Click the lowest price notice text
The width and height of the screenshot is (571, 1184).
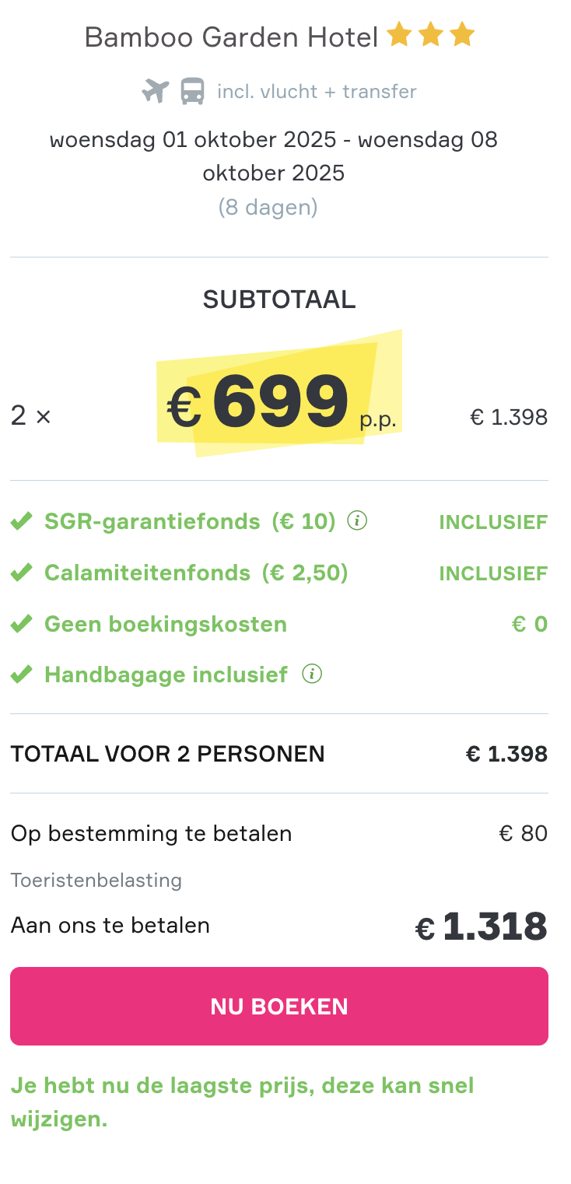pos(242,1102)
